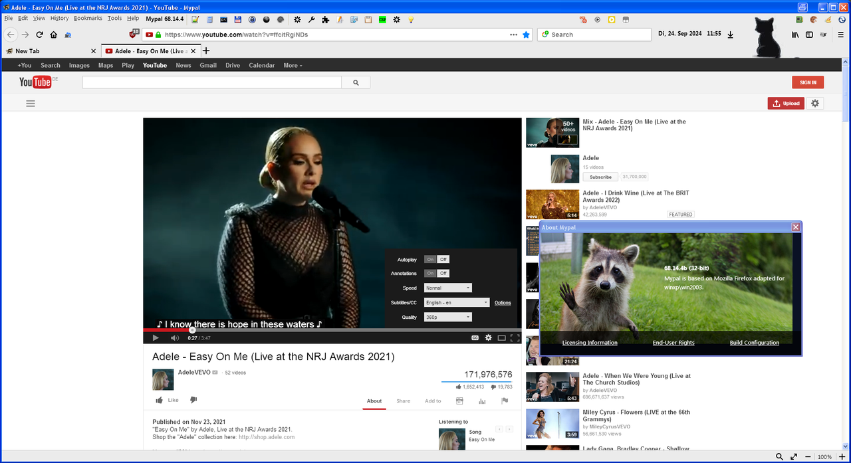Open subtitle Options link

[503, 303]
